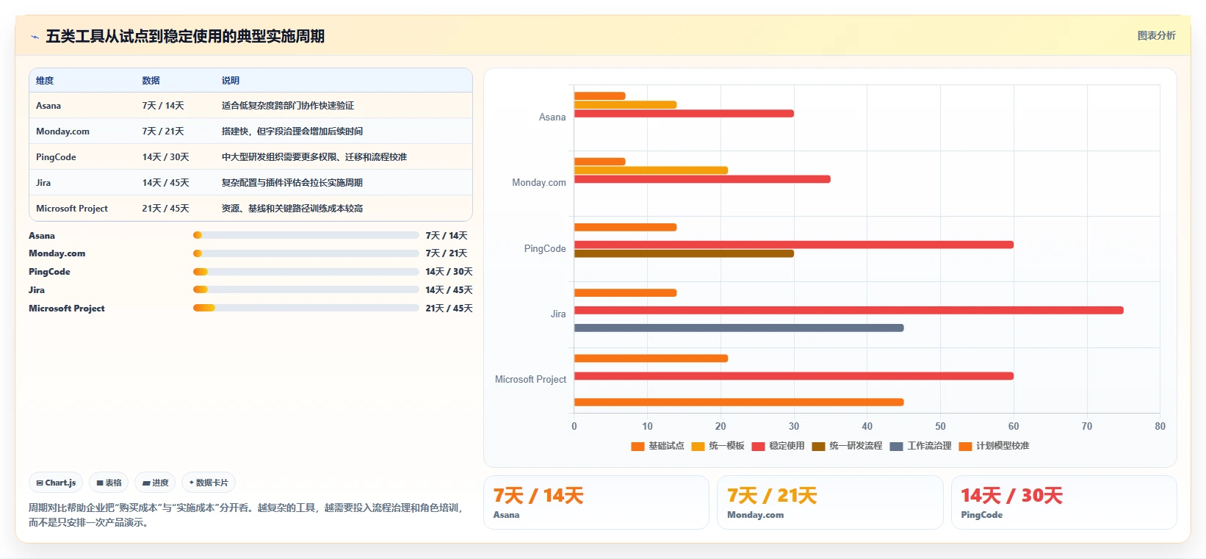
Task: Click Microsoft Project's top 基础试点 bar
Action: pos(651,358)
